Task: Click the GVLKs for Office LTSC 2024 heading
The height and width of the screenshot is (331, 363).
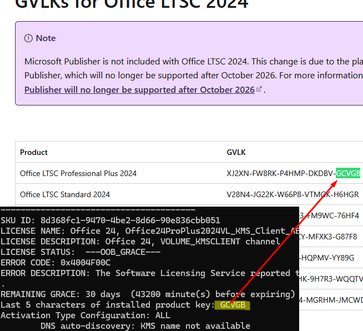Action: coord(132,4)
